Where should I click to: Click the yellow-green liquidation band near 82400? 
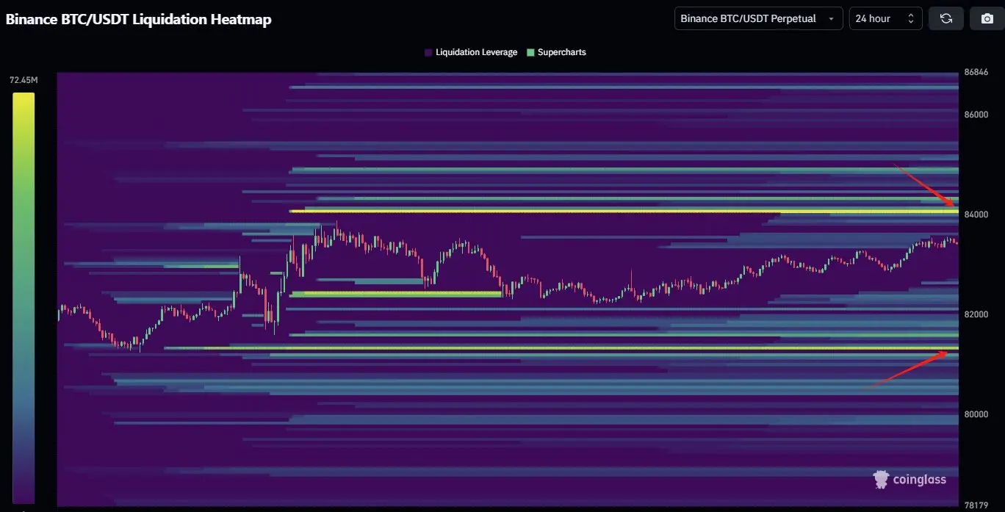(397, 293)
